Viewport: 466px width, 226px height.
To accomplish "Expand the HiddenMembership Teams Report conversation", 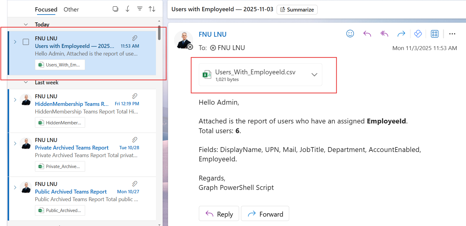I will click(15, 100).
